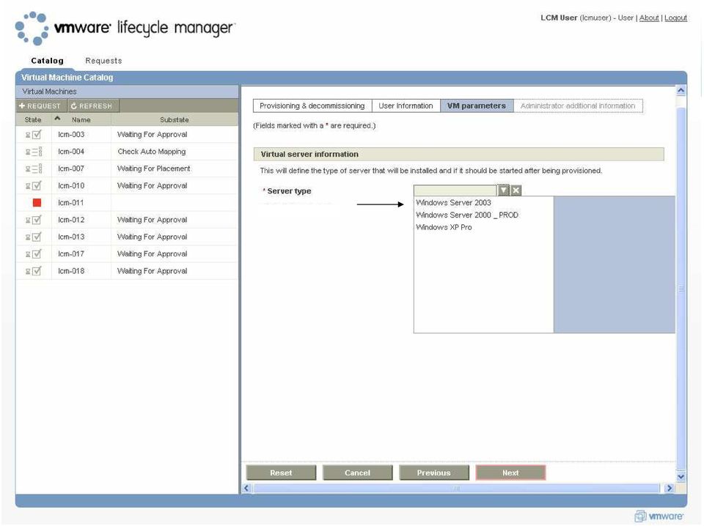This screenshot has height=526, width=704.
Task: Select the lcm-018 row name
Action: 71,271
